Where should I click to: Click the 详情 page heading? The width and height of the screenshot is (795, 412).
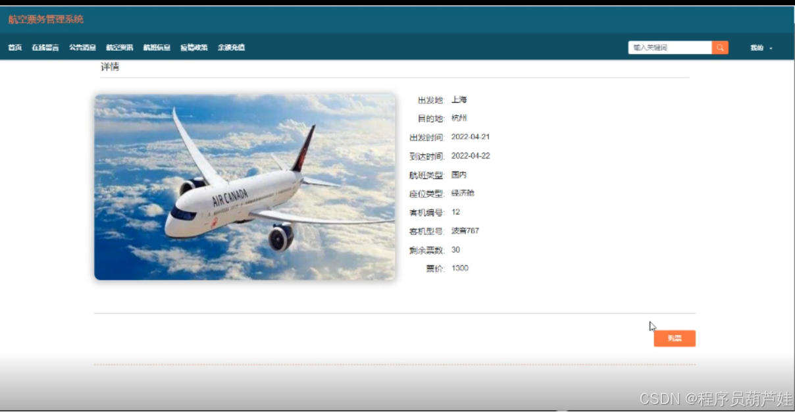[111, 66]
